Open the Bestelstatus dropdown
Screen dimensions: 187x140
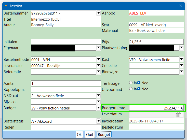coord(99,121)
